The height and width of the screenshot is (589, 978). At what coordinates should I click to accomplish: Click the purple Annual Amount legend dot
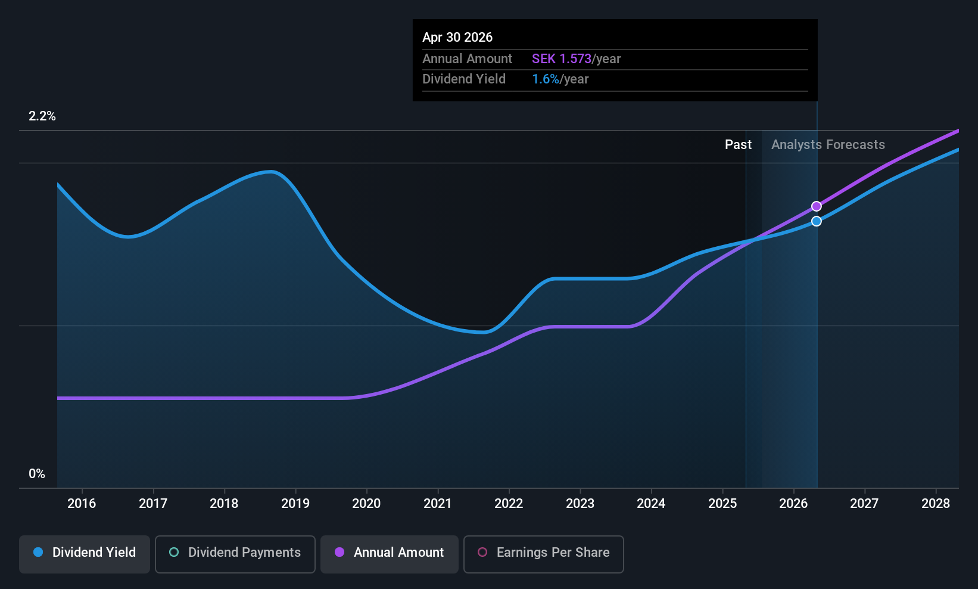coord(340,552)
